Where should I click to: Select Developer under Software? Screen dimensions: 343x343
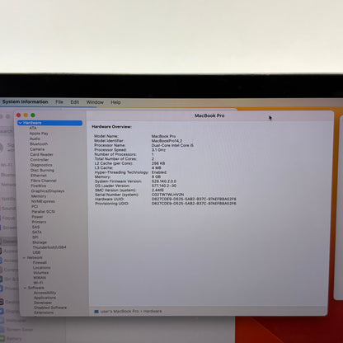(x=43, y=303)
